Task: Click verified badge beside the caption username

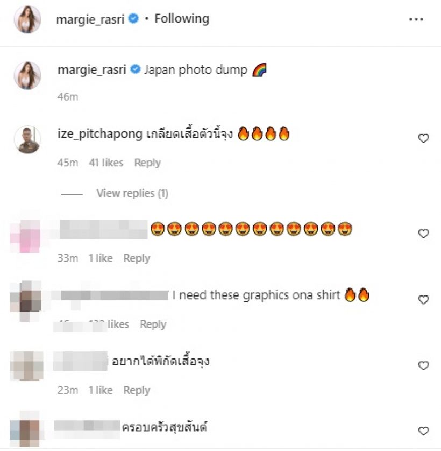Action: (135, 69)
